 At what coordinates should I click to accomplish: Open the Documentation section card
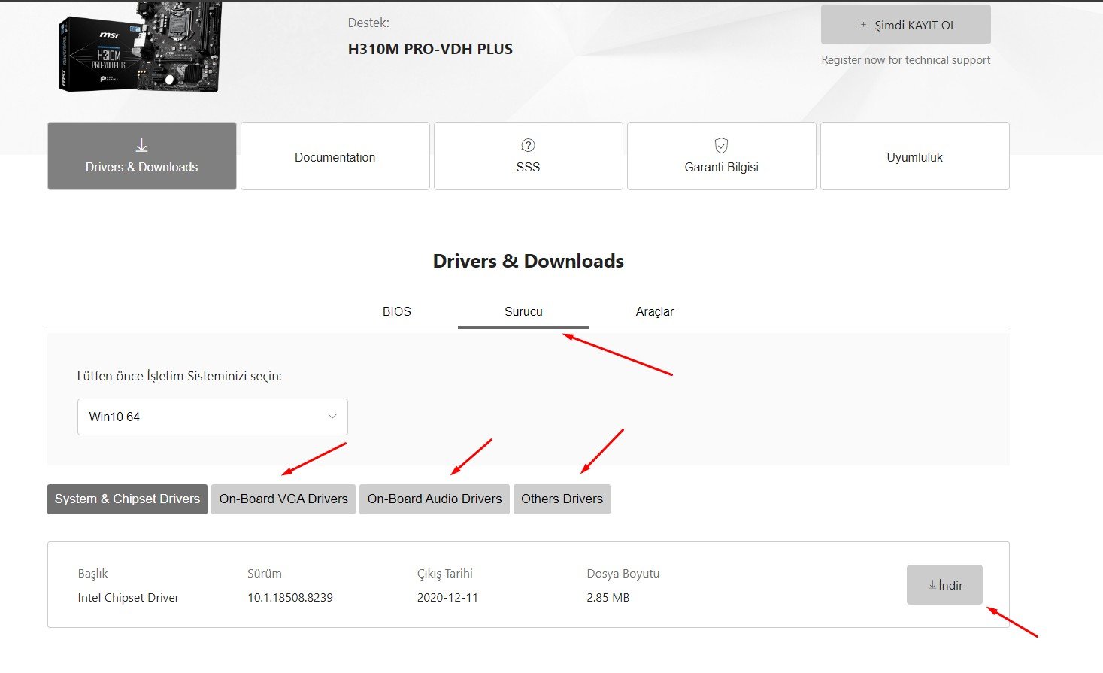pos(335,156)
